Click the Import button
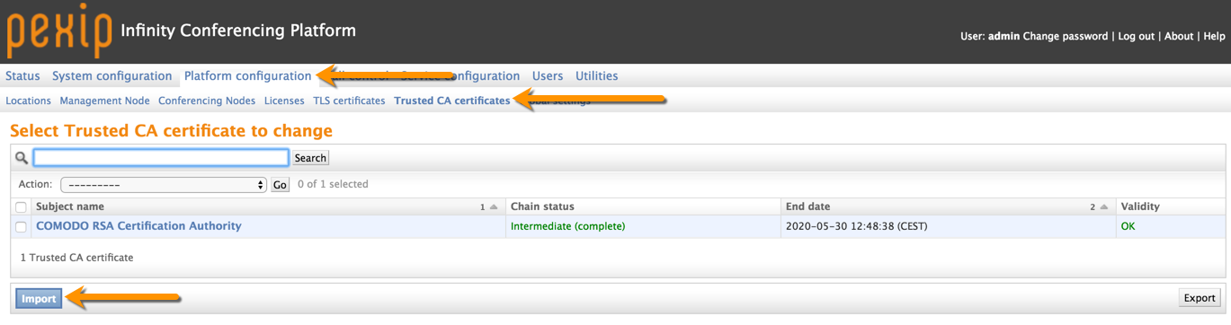The height and width of the screenshot is (325, 1231). (39, 298)
